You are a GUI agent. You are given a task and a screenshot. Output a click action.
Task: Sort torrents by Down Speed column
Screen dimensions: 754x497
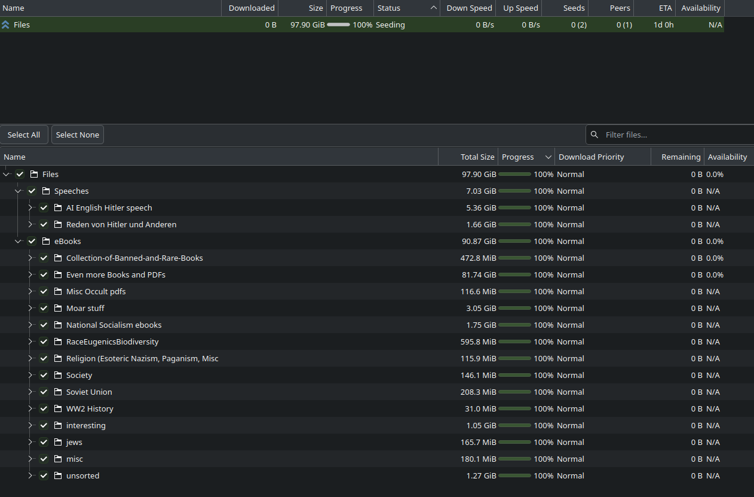[x=468, y=8]
